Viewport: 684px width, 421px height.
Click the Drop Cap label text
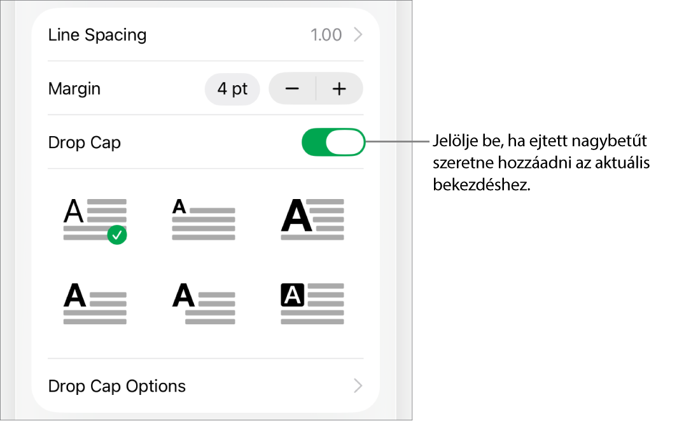85,142
